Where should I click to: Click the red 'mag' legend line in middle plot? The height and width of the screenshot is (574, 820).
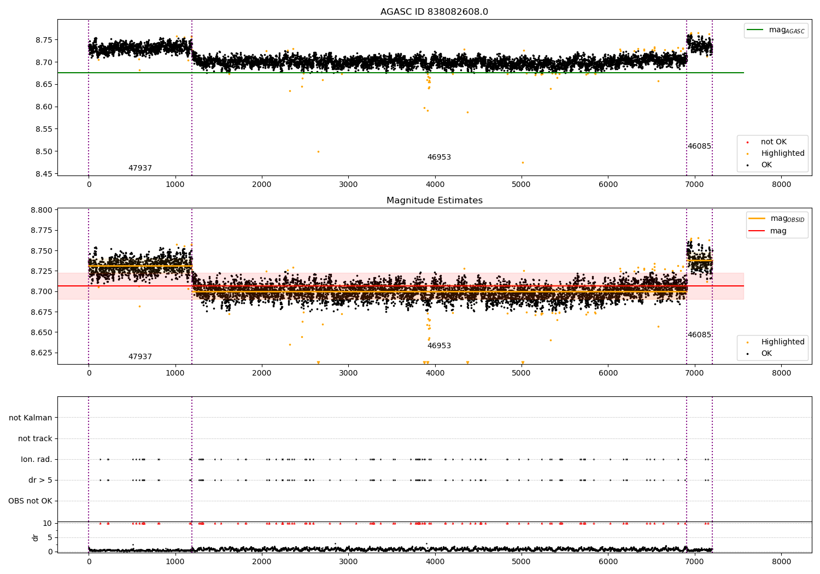pyautogui.click(x=757, y=231)
